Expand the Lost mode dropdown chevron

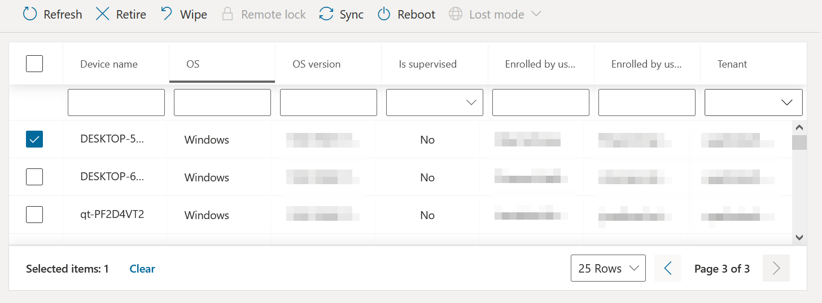(x=536, y=14)
